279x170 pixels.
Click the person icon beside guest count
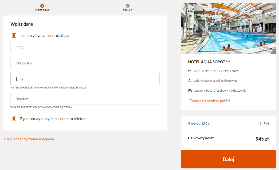tap(190, 81)
